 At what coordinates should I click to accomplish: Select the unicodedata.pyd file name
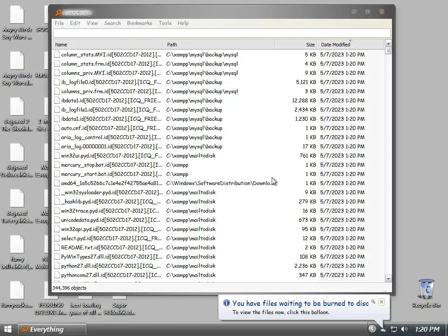111,220
